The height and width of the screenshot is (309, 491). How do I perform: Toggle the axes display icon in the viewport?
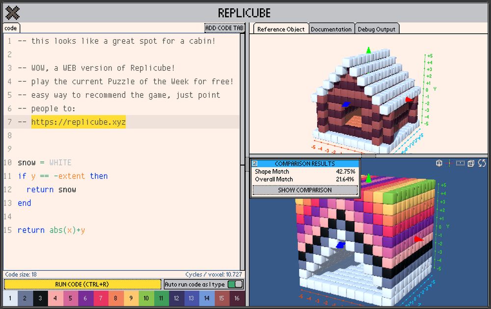[449, 163]
